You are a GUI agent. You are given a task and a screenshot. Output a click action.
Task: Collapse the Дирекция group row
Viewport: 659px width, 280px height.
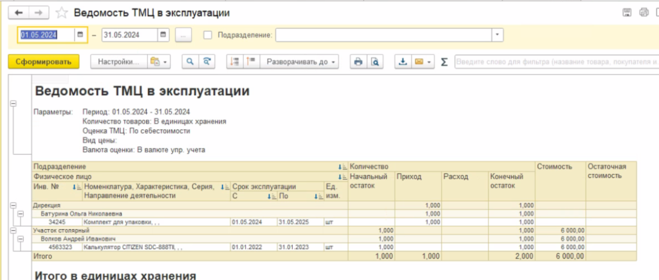click(14, 205)
